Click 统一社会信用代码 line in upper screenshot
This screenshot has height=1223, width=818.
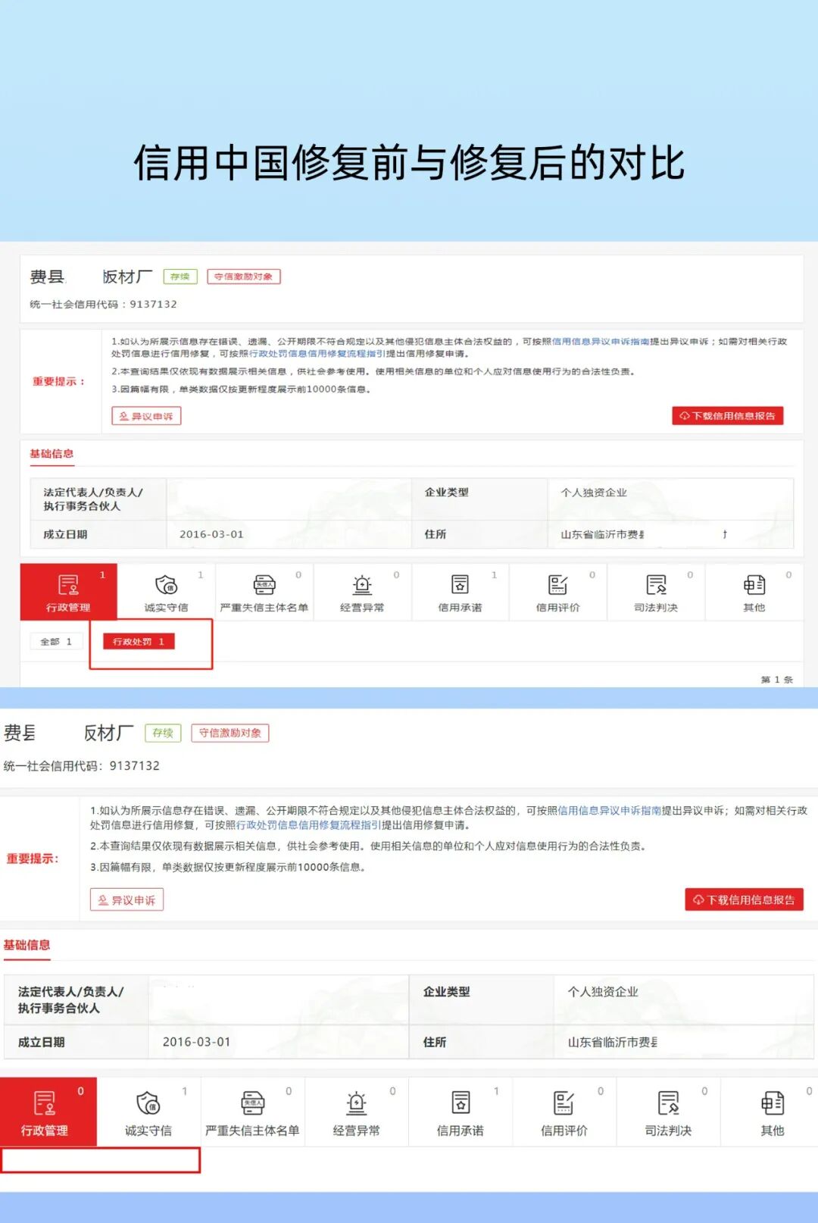click(103, 304)
